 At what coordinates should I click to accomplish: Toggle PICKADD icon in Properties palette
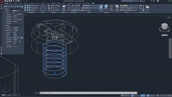18,6
